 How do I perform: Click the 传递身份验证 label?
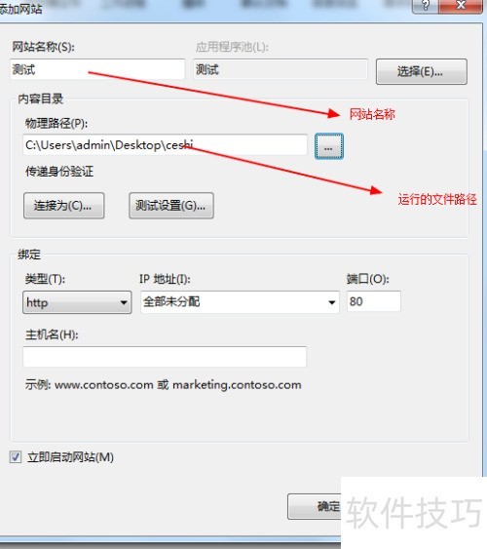coord(59,172)
